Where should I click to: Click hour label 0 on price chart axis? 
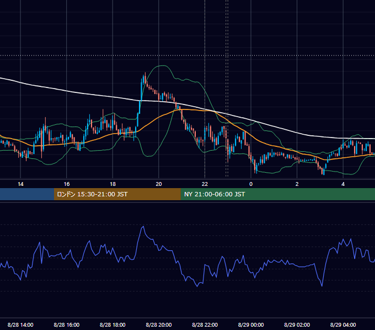[x=251, y=184]
